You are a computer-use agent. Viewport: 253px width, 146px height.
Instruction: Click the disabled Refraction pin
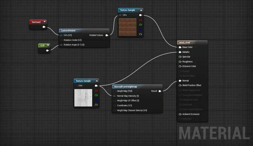click(x=180, y=119)
